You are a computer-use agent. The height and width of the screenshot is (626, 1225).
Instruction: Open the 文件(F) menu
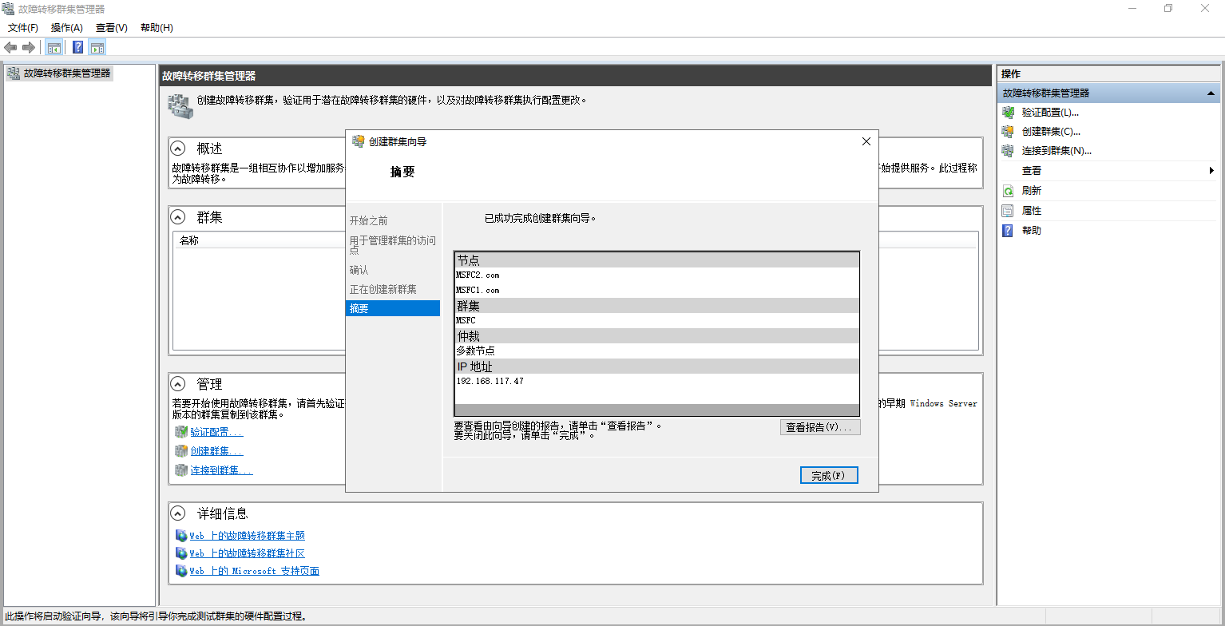pos(23,28)
